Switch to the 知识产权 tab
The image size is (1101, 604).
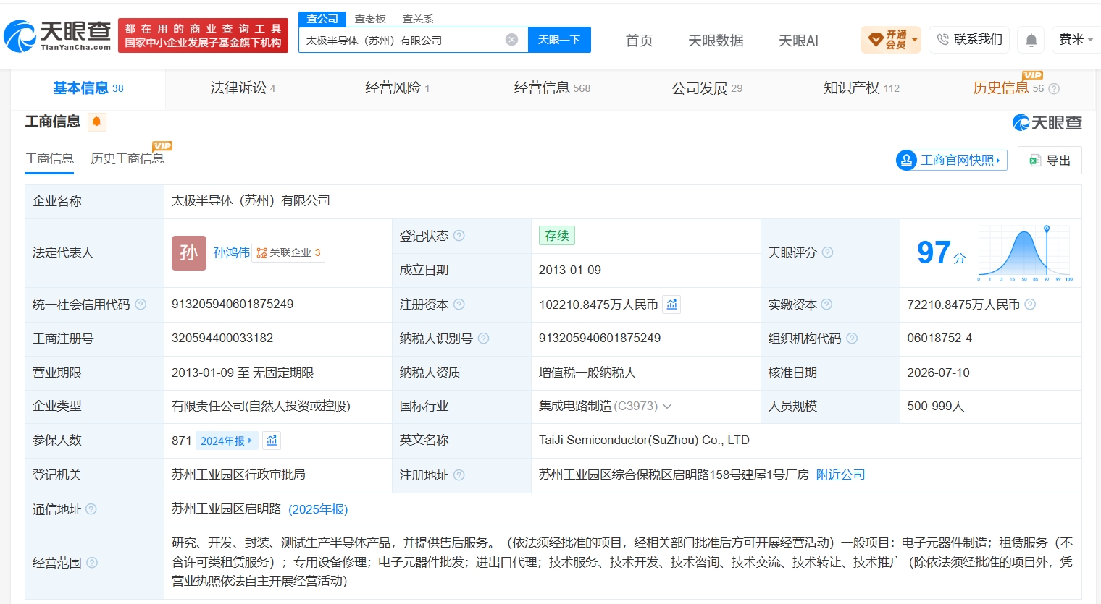click(x=861, y=88)
